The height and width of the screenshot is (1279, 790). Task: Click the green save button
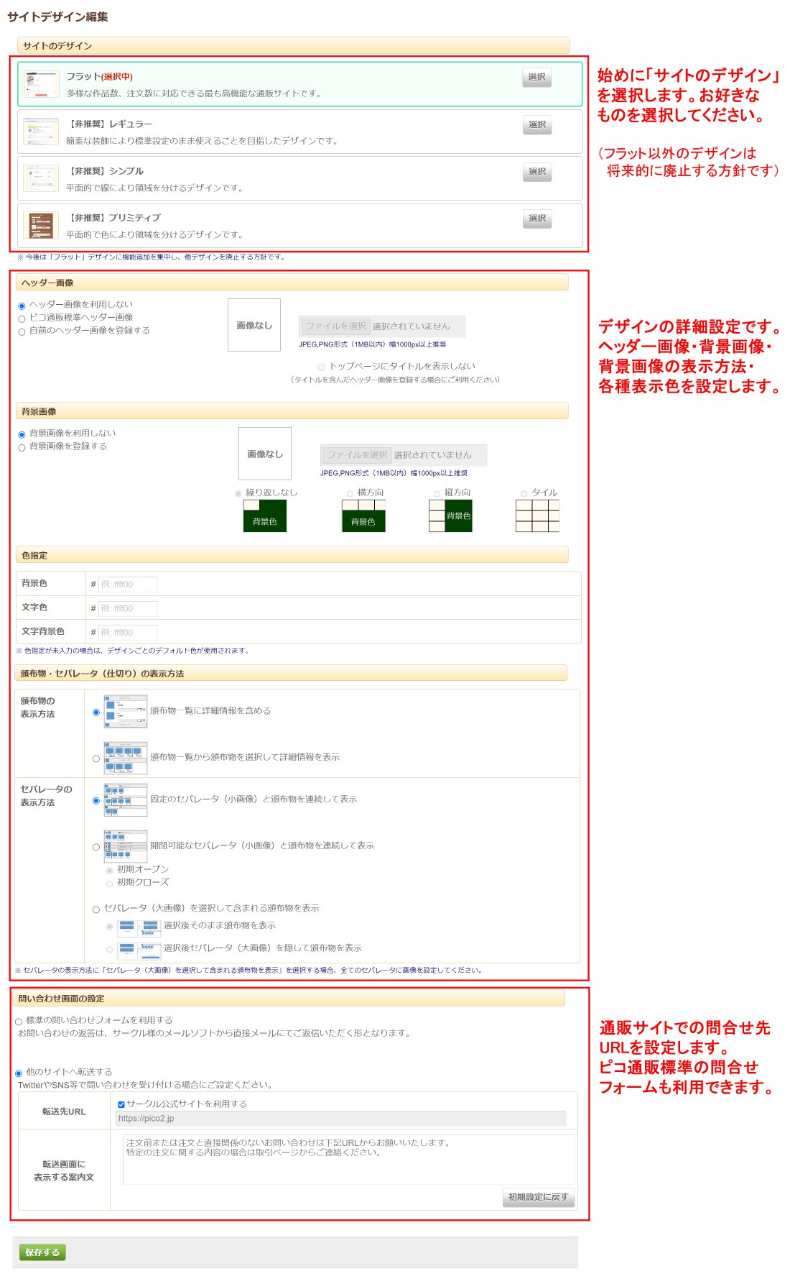[x=42, y=1252]
